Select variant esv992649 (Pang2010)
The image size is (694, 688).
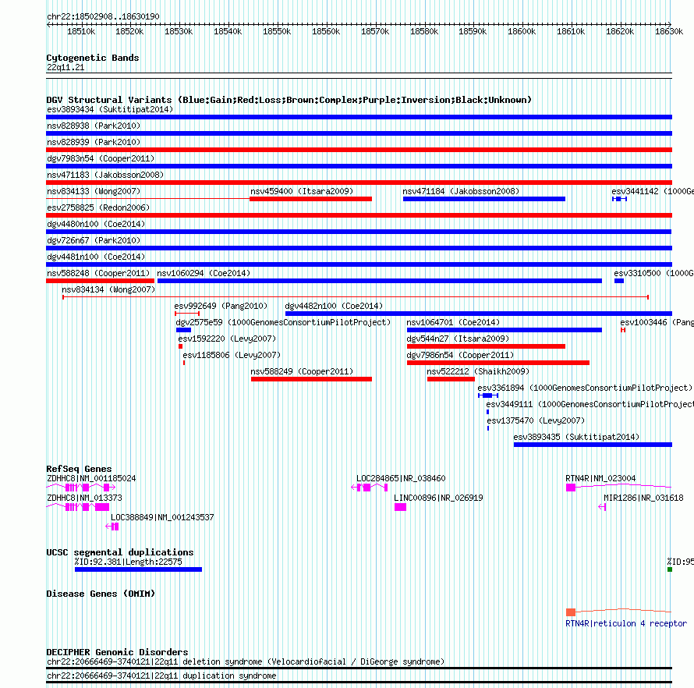pos(221,306)
